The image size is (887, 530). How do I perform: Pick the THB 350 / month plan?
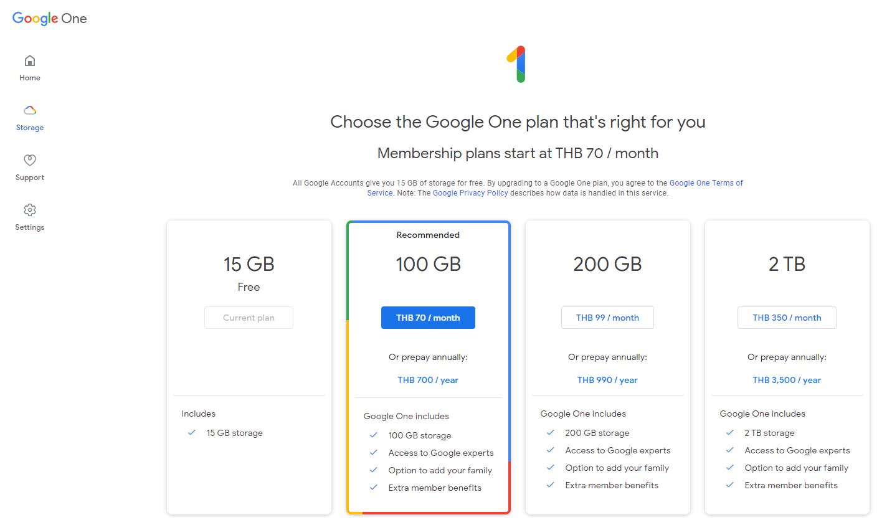pyautogui.click(x=787, y=318)
